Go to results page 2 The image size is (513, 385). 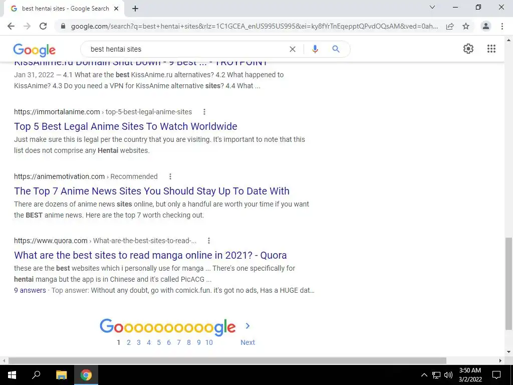[x=129, y=342]
